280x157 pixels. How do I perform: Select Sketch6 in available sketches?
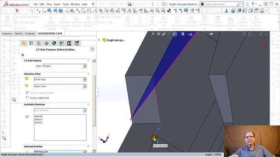click(38, 116)
